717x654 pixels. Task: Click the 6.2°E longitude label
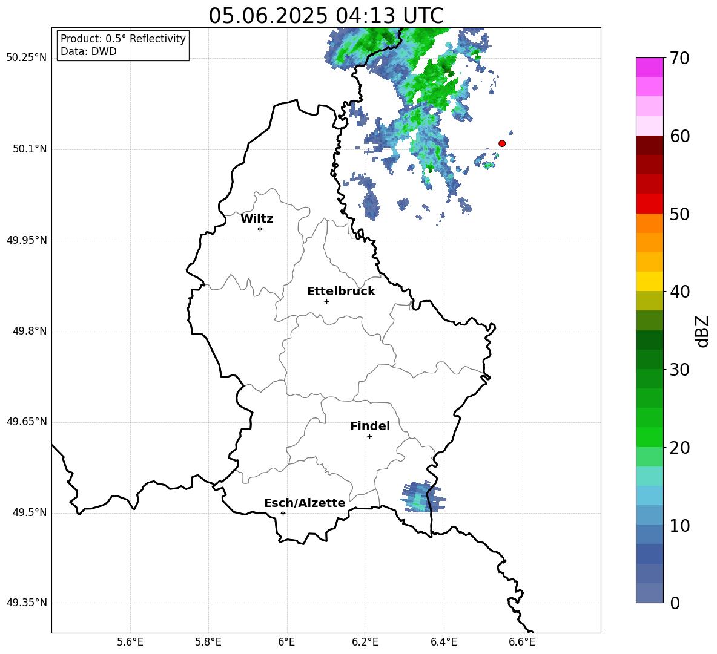click(365, 642)
